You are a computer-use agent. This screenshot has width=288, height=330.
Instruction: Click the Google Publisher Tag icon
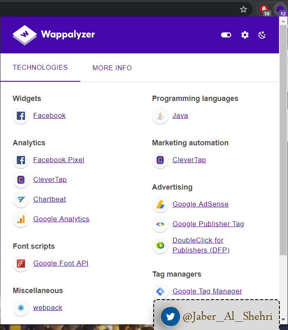point(160,224)
